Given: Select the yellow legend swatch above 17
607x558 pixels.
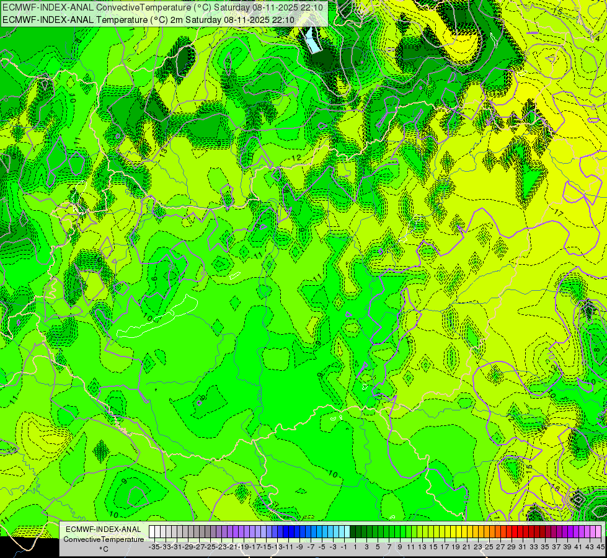Looking at the screenshot, I should [x=442, y=531].
